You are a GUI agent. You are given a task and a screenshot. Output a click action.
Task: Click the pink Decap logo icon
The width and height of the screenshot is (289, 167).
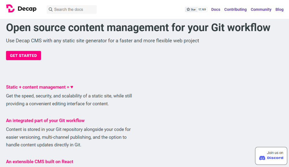coord(10,8)
